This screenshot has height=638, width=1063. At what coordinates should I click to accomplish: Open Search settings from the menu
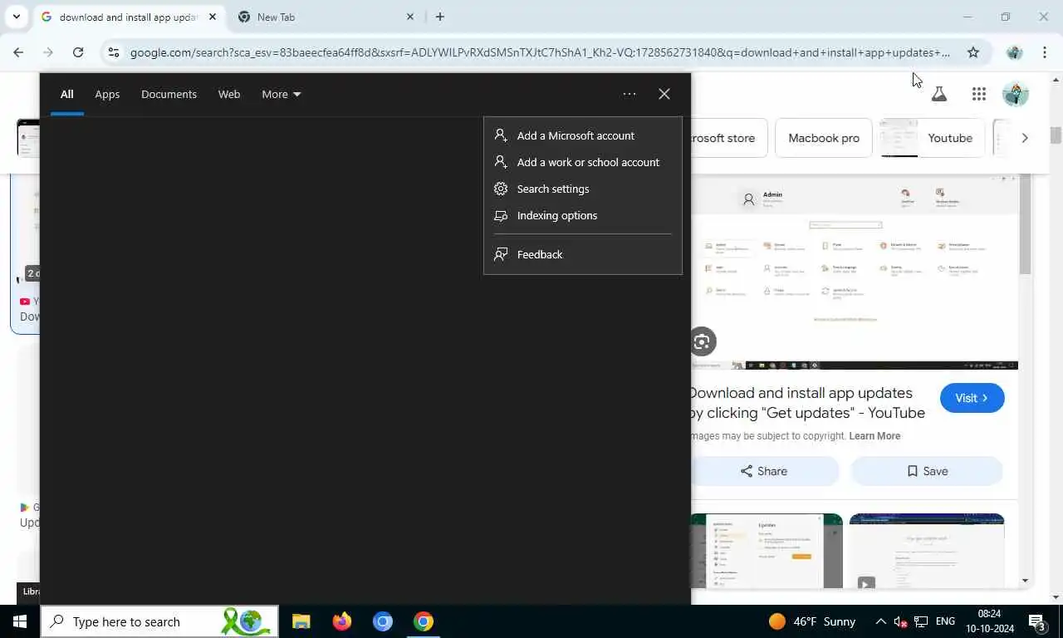[583, 189]
